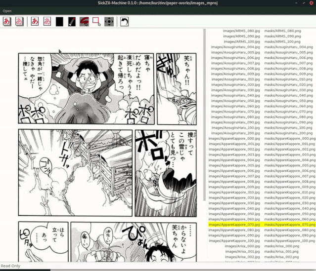Image resolution: width=316 pixels, height=271 pixels.
Task: Select images/Arisa_002.jpg row
Action: click(242, 257)
